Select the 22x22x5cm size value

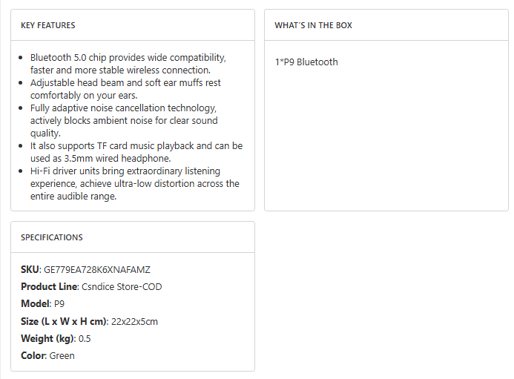[x=134, y=321]
